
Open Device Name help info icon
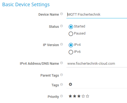tap(61, 14)
